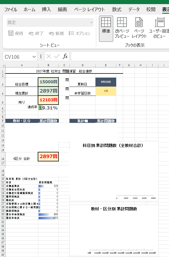Click the 労働安全衛生法 subject cell
169x257 pixels.
click(x=22, y=190)
